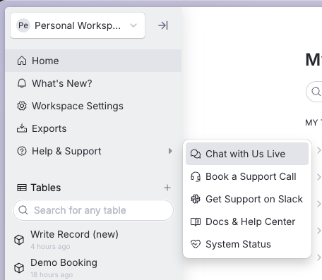Go to Home in sidebar
Image resolution: width=322 pixels, height=280 pixels.
coord(93,61)
